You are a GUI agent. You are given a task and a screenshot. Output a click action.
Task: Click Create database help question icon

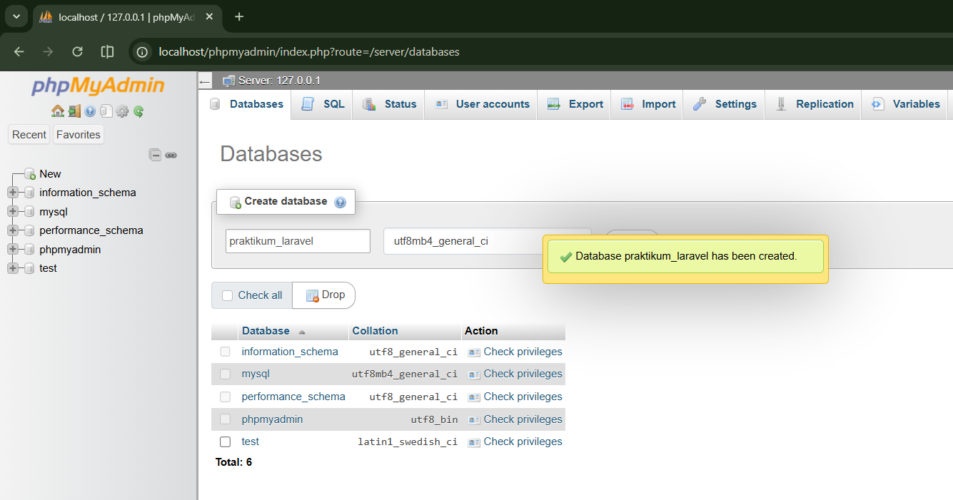coord(340,202)
